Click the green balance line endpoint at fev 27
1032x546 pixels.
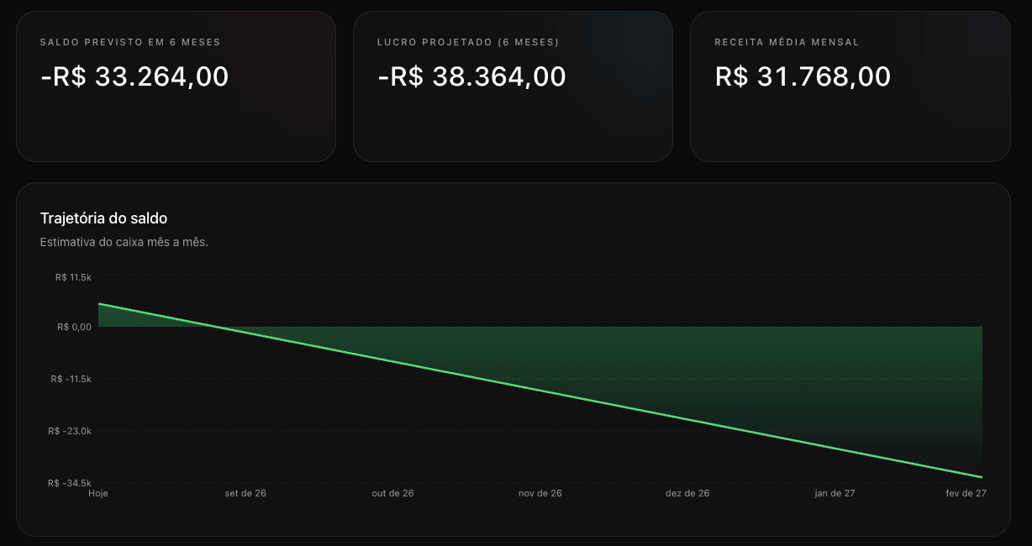[982, 477]
